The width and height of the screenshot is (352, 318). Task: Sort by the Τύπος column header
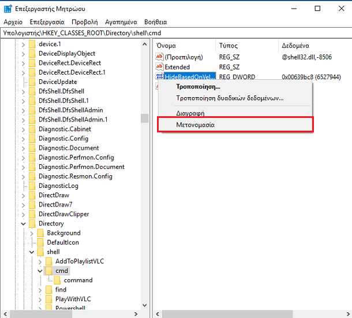[247, 46]
